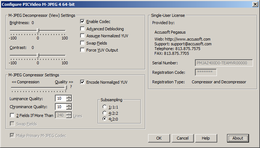The image size is (260, 148).
Task: Toggle Swap Fields in decompressor settings
Action: pyautogui.click(x=83, y=43)
